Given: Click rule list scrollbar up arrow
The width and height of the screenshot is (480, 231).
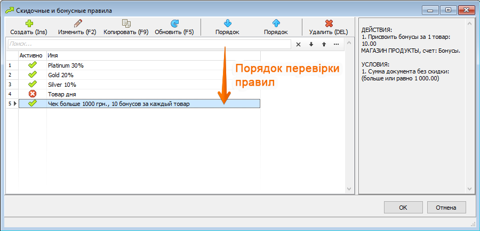Looking at the screenshot, I should click(x=349, y=44).
